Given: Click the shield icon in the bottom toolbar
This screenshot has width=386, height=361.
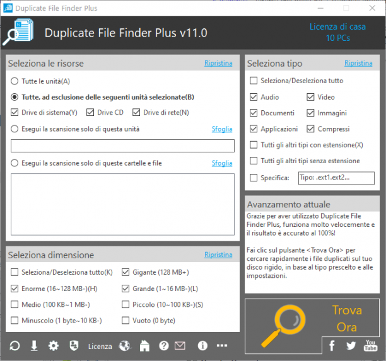Looking at the screenshot, I should [74, 345].
